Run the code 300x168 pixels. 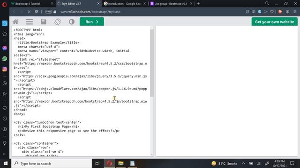(x=92, y=22)
